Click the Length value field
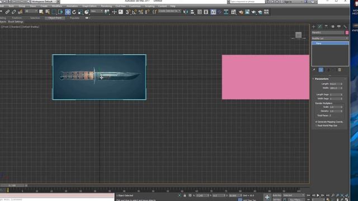This screenshot has width=358, height=201. (335, 84)
